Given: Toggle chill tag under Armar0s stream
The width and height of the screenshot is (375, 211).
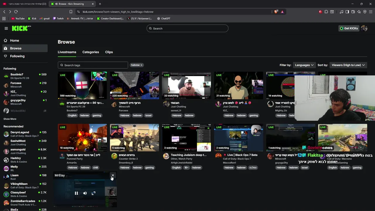Looking at the screenshot, I should click(96, 168).
